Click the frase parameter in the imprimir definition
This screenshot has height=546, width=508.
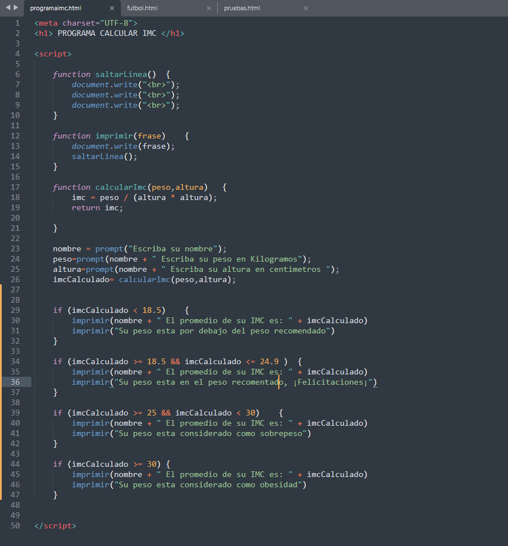149,136
